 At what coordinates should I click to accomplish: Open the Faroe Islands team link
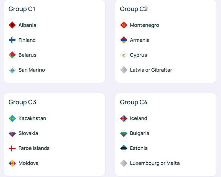(34, 148)
